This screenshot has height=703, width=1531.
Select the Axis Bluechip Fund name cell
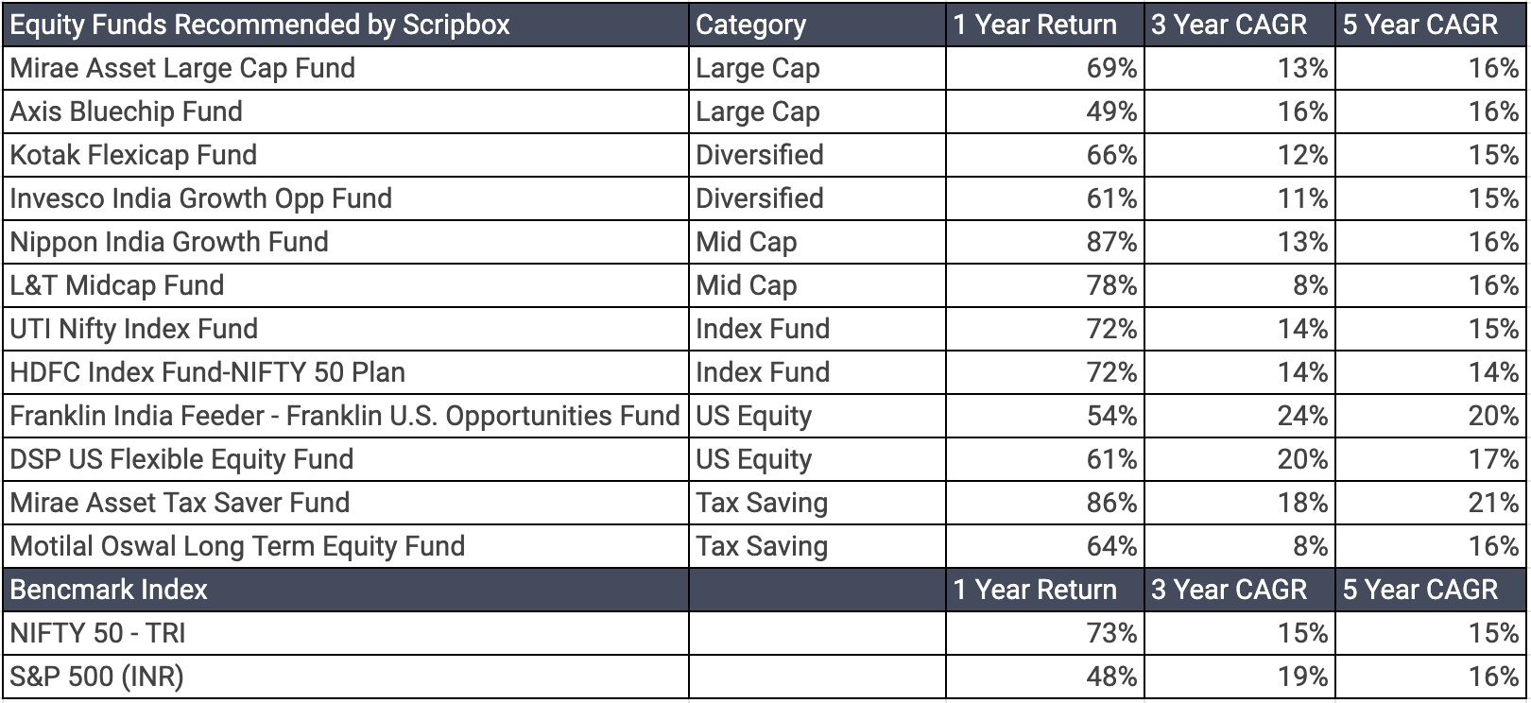pyautogui.click(x=127, y=111)
